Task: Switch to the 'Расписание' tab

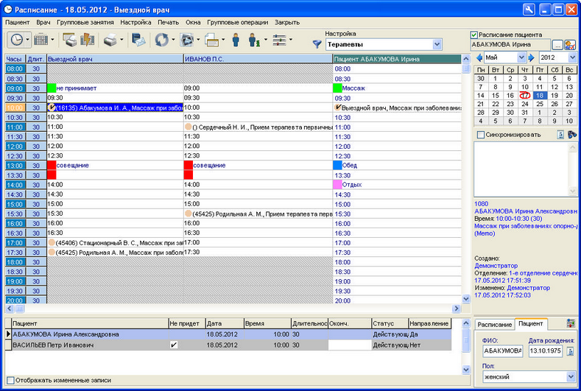Action: (494, 324)
